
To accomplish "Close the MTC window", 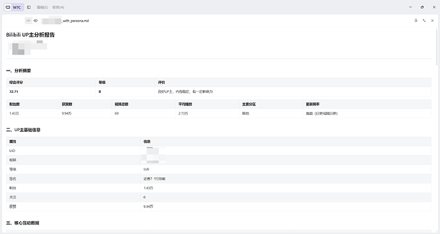I will click(434, 7).
